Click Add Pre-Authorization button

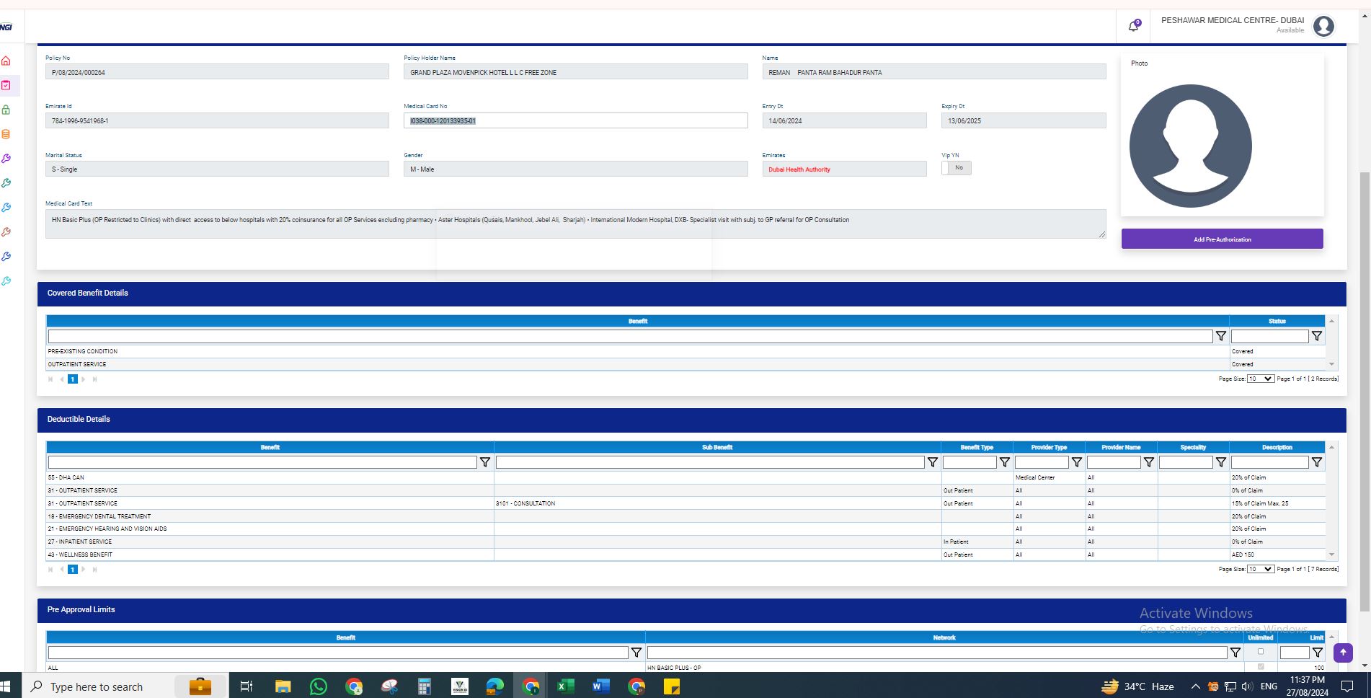[1222, 239]
